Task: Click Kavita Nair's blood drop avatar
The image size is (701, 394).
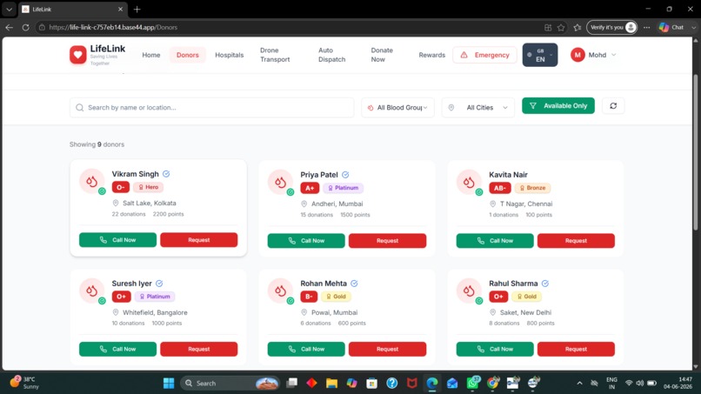Action: 469,182
